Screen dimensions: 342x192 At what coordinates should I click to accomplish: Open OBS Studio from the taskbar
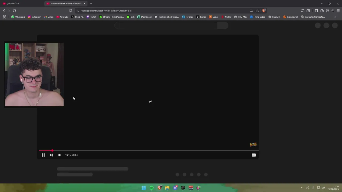tap(183, 188)
